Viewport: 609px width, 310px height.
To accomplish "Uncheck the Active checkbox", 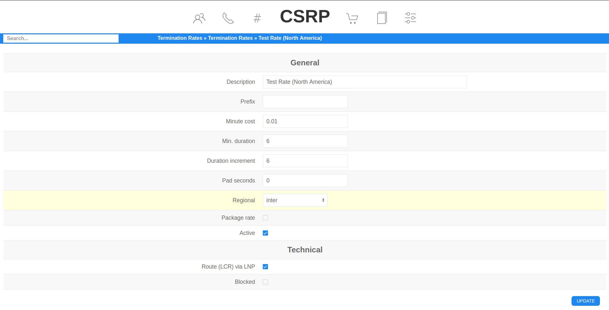I will (x=265, y=233).
